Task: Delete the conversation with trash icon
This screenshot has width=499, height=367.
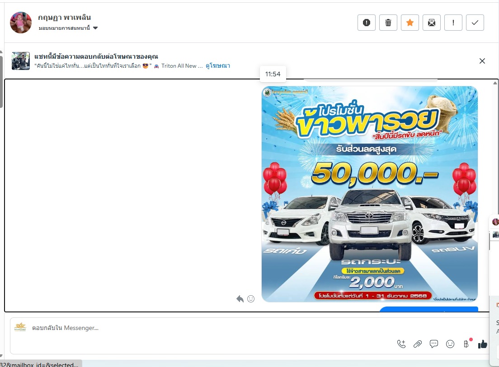Action: pyautogui.click(x=388, y=23)
